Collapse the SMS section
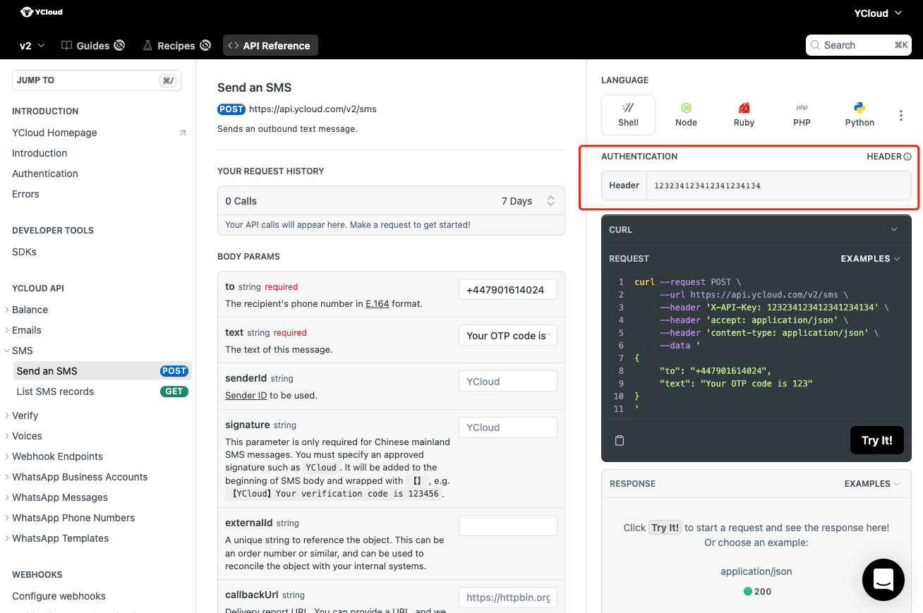Screen dimensions: 923x613 pyautogui.click(x=23, y=351)
